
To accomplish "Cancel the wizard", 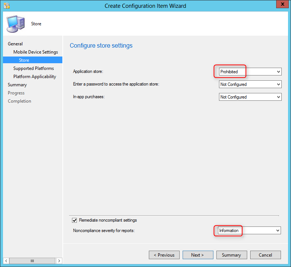I will point(265,255).
